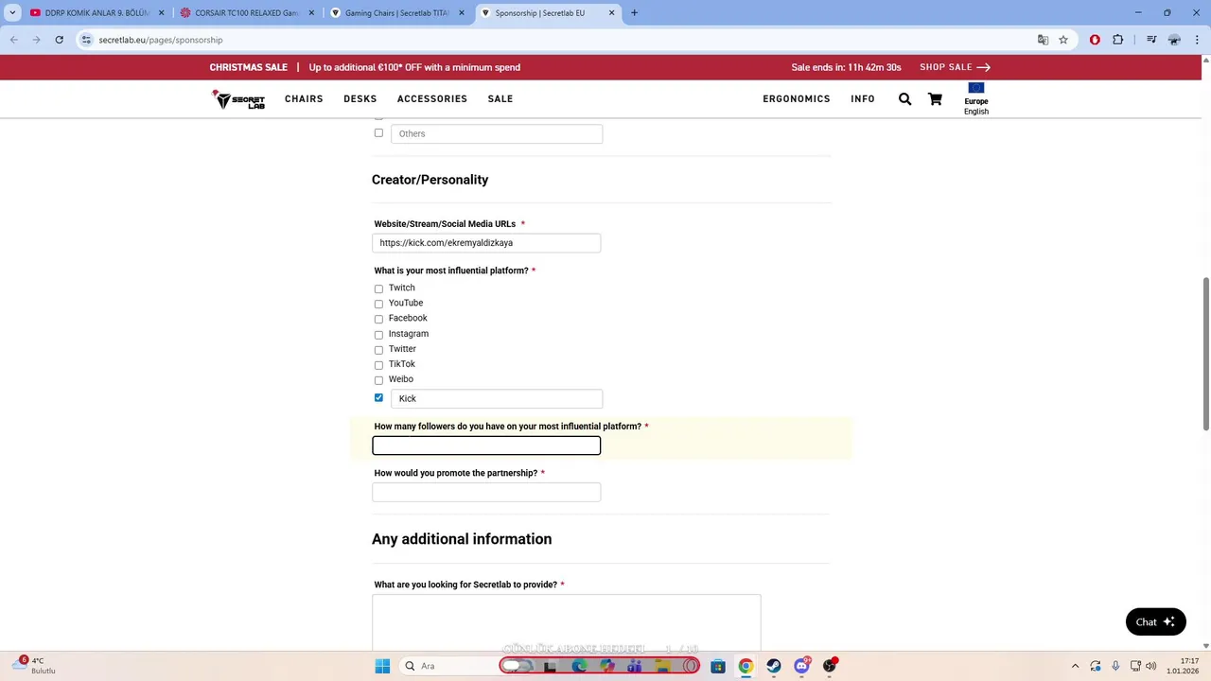Check the Twitter platform option
1211x681 pixels.
click(x=378, y=349)
